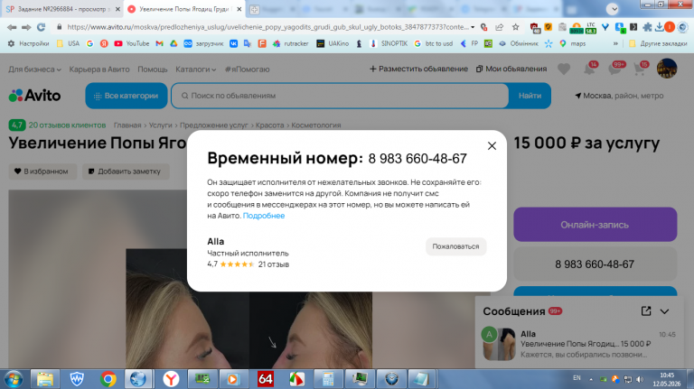
Task: Open the calculator taskbar icon
Action: (328, 379)
